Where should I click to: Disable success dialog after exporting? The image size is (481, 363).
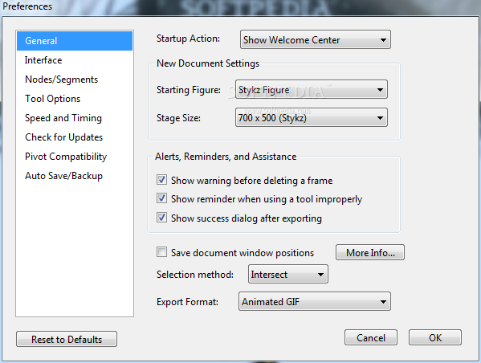pos(161,218)
